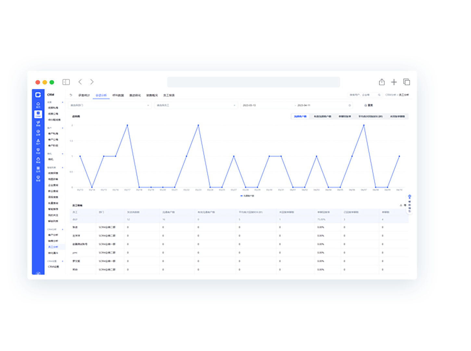471x351 pixels.
Task: Click the settings icon at blue sidebar bottom
Action: click(38, 273)
